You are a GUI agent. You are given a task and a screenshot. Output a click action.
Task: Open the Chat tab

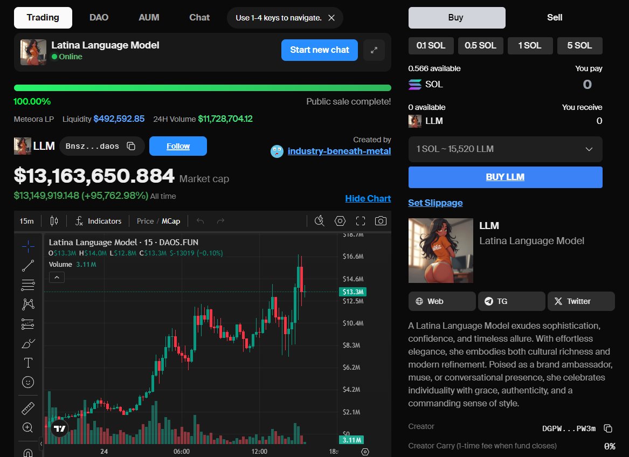coord(199,18)
